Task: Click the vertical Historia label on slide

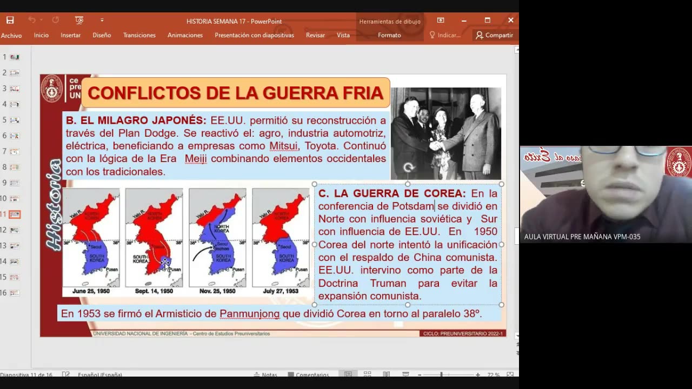Action: click(53, 204)
